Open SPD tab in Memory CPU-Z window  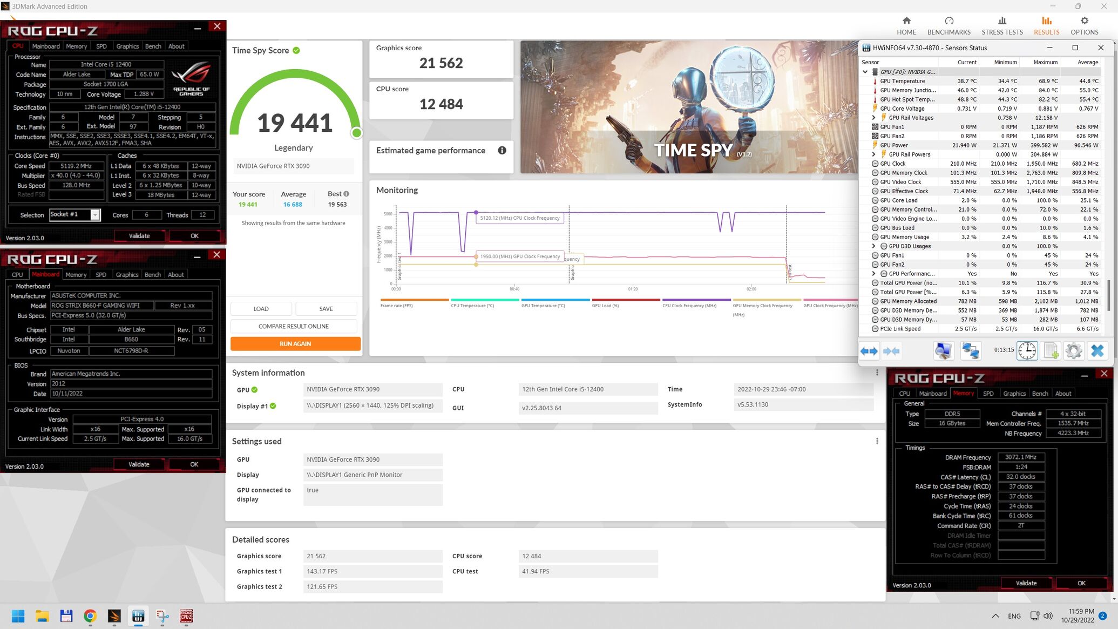point(988,394)
